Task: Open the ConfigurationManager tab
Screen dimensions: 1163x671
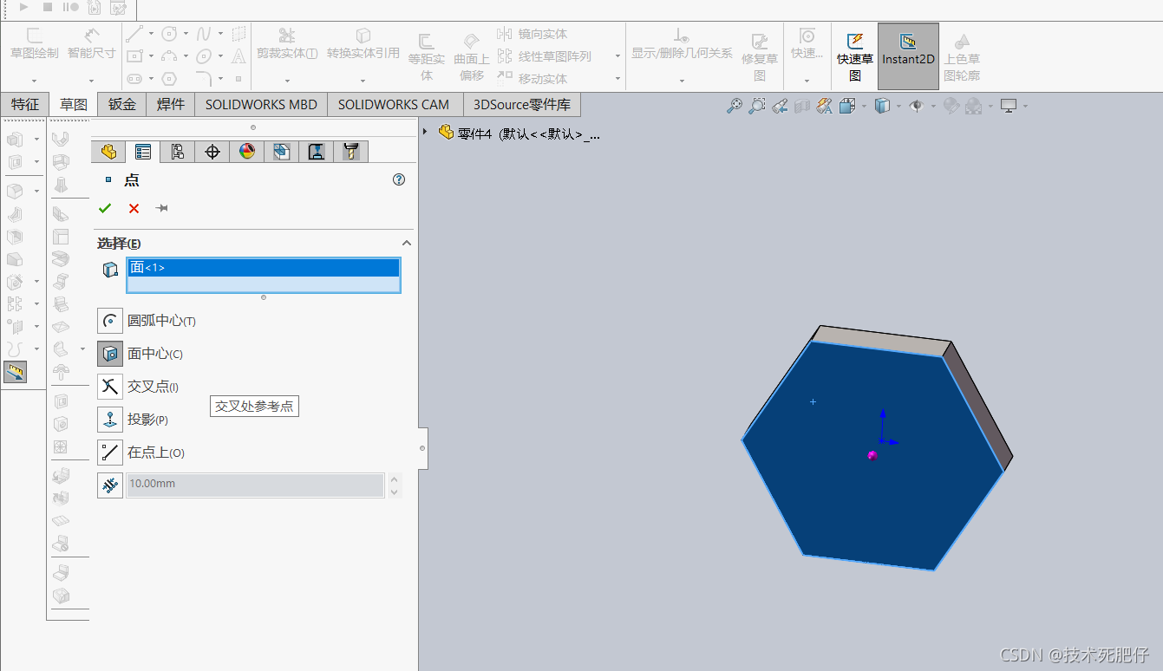Action: [x=178, y=152]
